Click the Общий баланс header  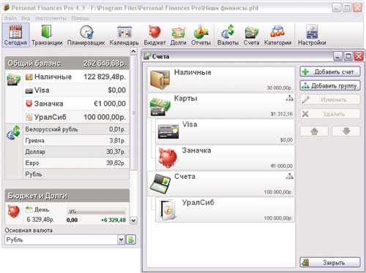[67, 64]
